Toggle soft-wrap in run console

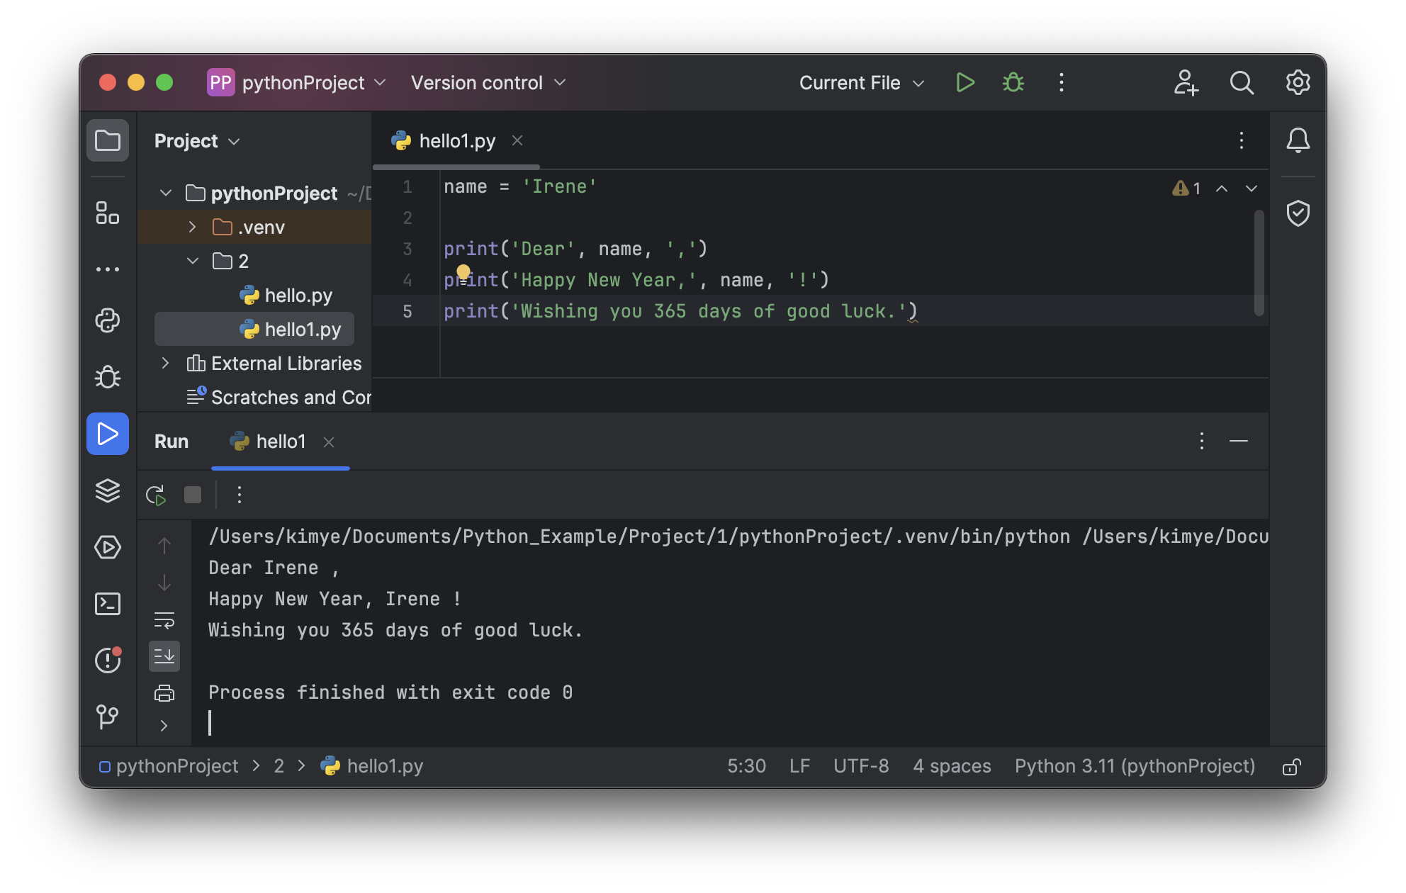click(x=164, y=620)
